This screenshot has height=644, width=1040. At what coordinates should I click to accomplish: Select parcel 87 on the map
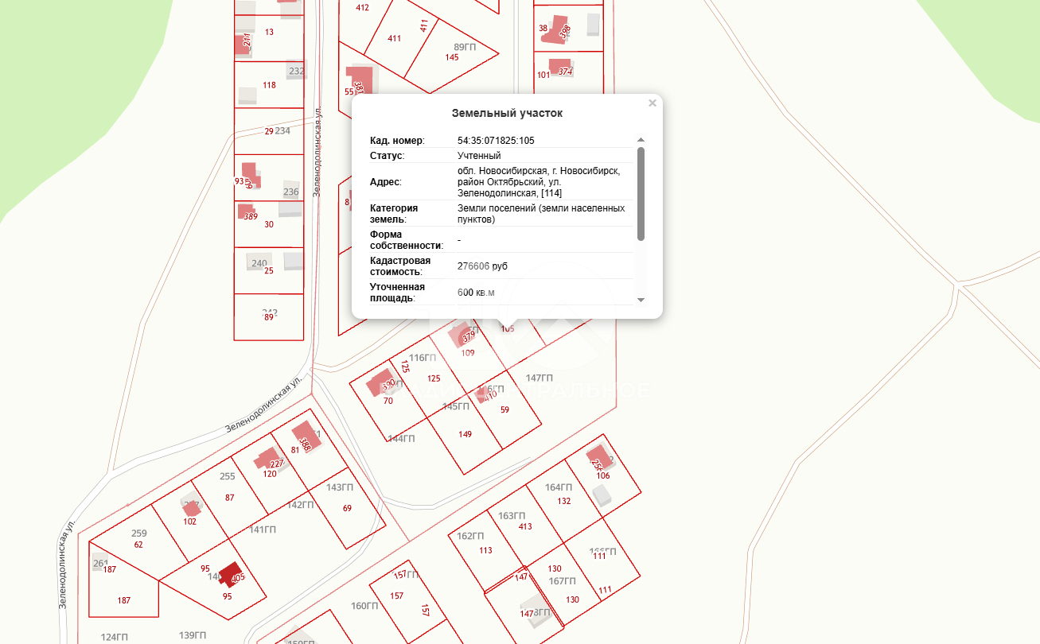230,498
